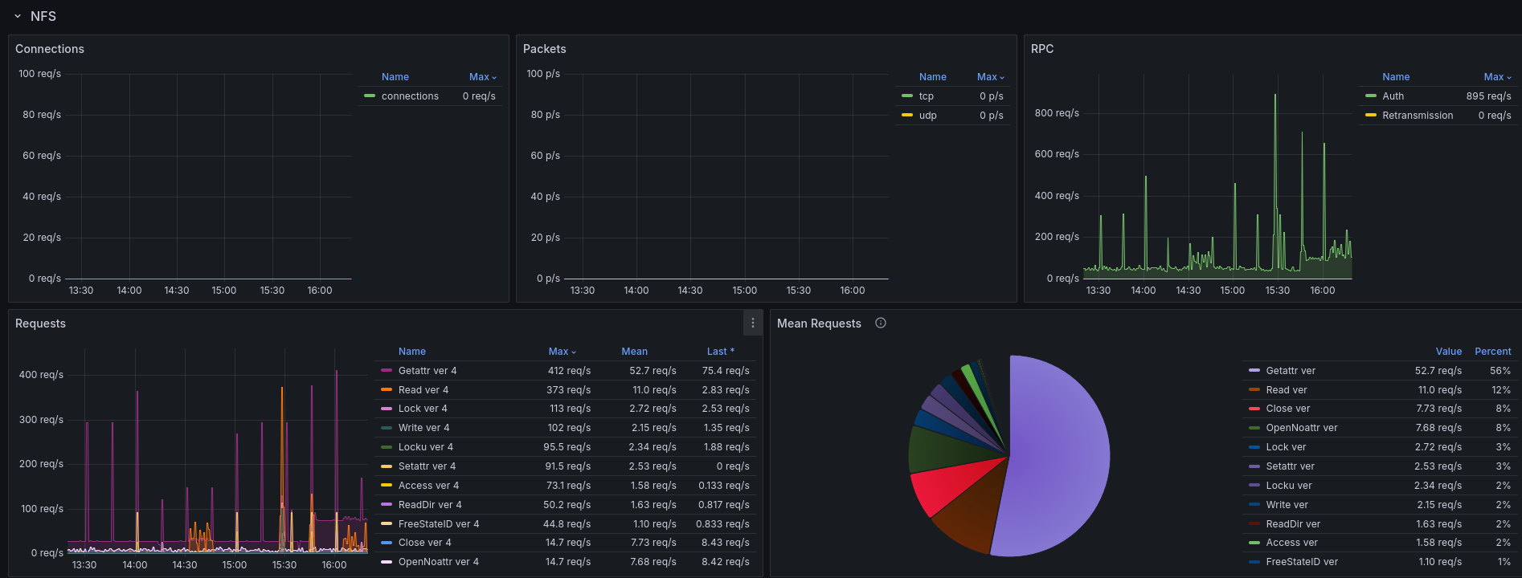The image size is (1522, 578).
Task: Click Name header in Connections legend
Action: (x=395, y=77)
